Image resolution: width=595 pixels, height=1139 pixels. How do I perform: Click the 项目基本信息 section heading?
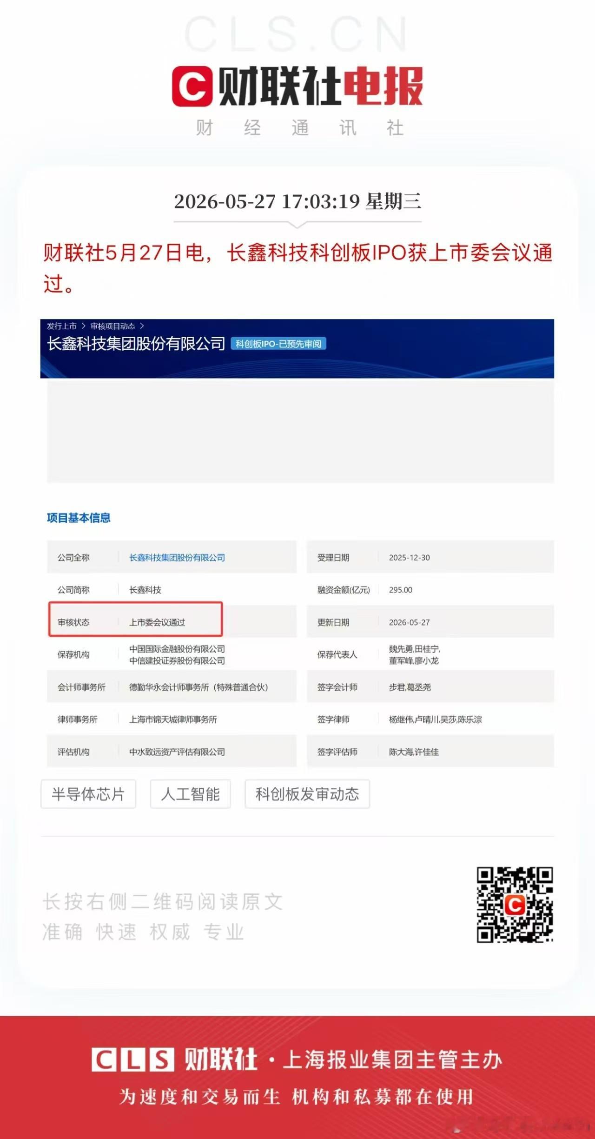click(79, 518)
